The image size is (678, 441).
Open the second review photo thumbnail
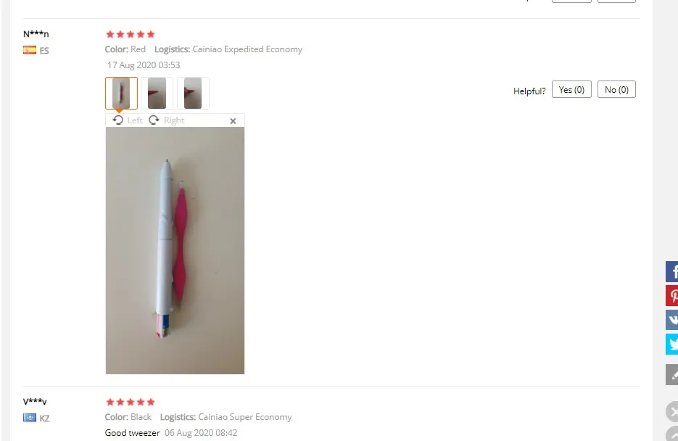pyautogui.click(x=157, y=93)
